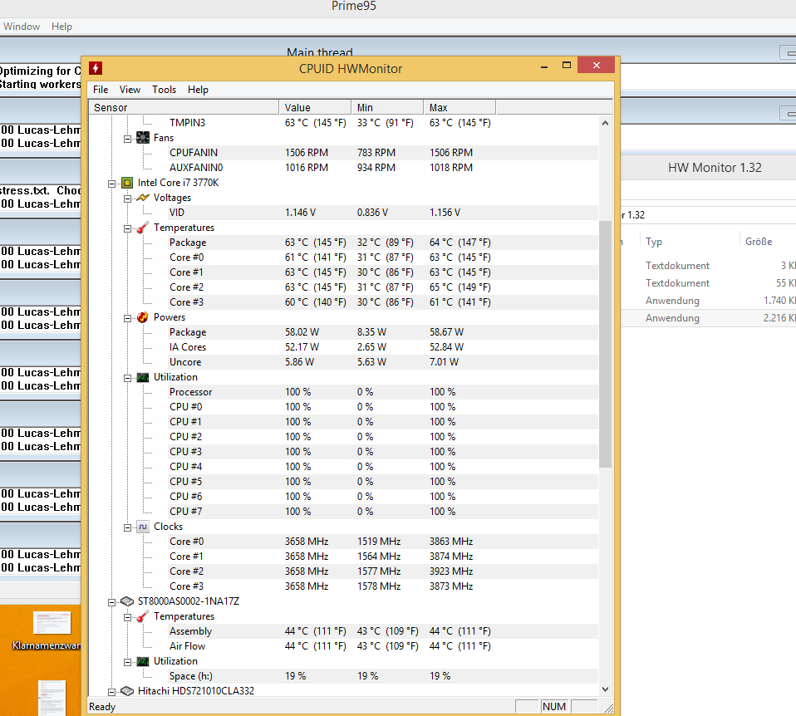Click the ST8000AS0002 hard drive icon

(127, 601)
